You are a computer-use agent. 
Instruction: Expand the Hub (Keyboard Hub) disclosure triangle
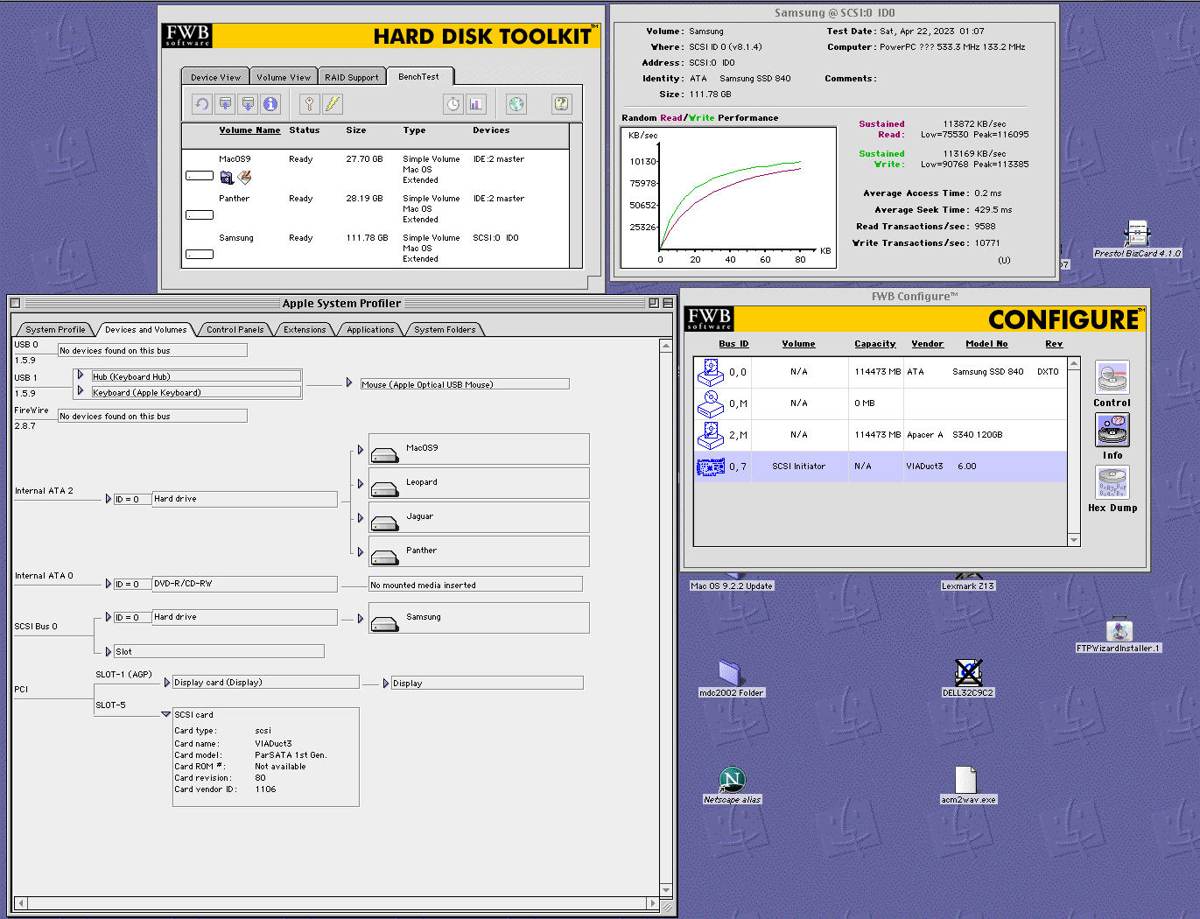pyautogui.click(x=81, y=375)
